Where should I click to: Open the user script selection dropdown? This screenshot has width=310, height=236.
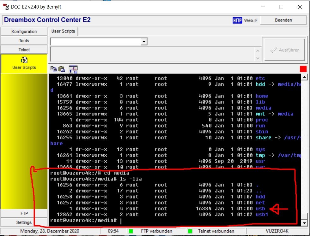144,42
